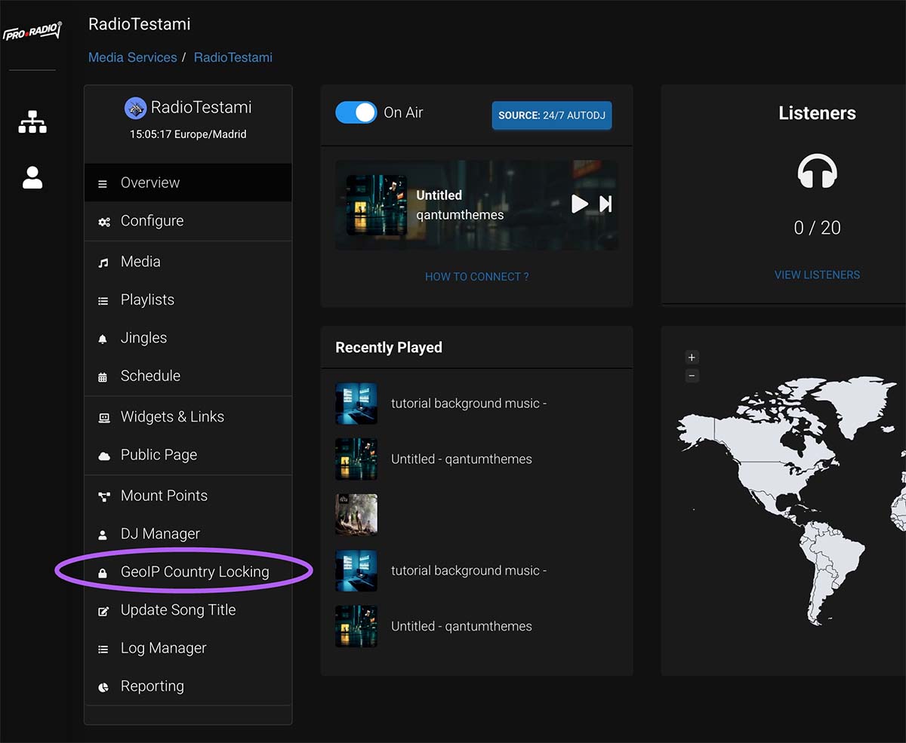
Task: Open the Configure menu item
Action: pos(152,221)
